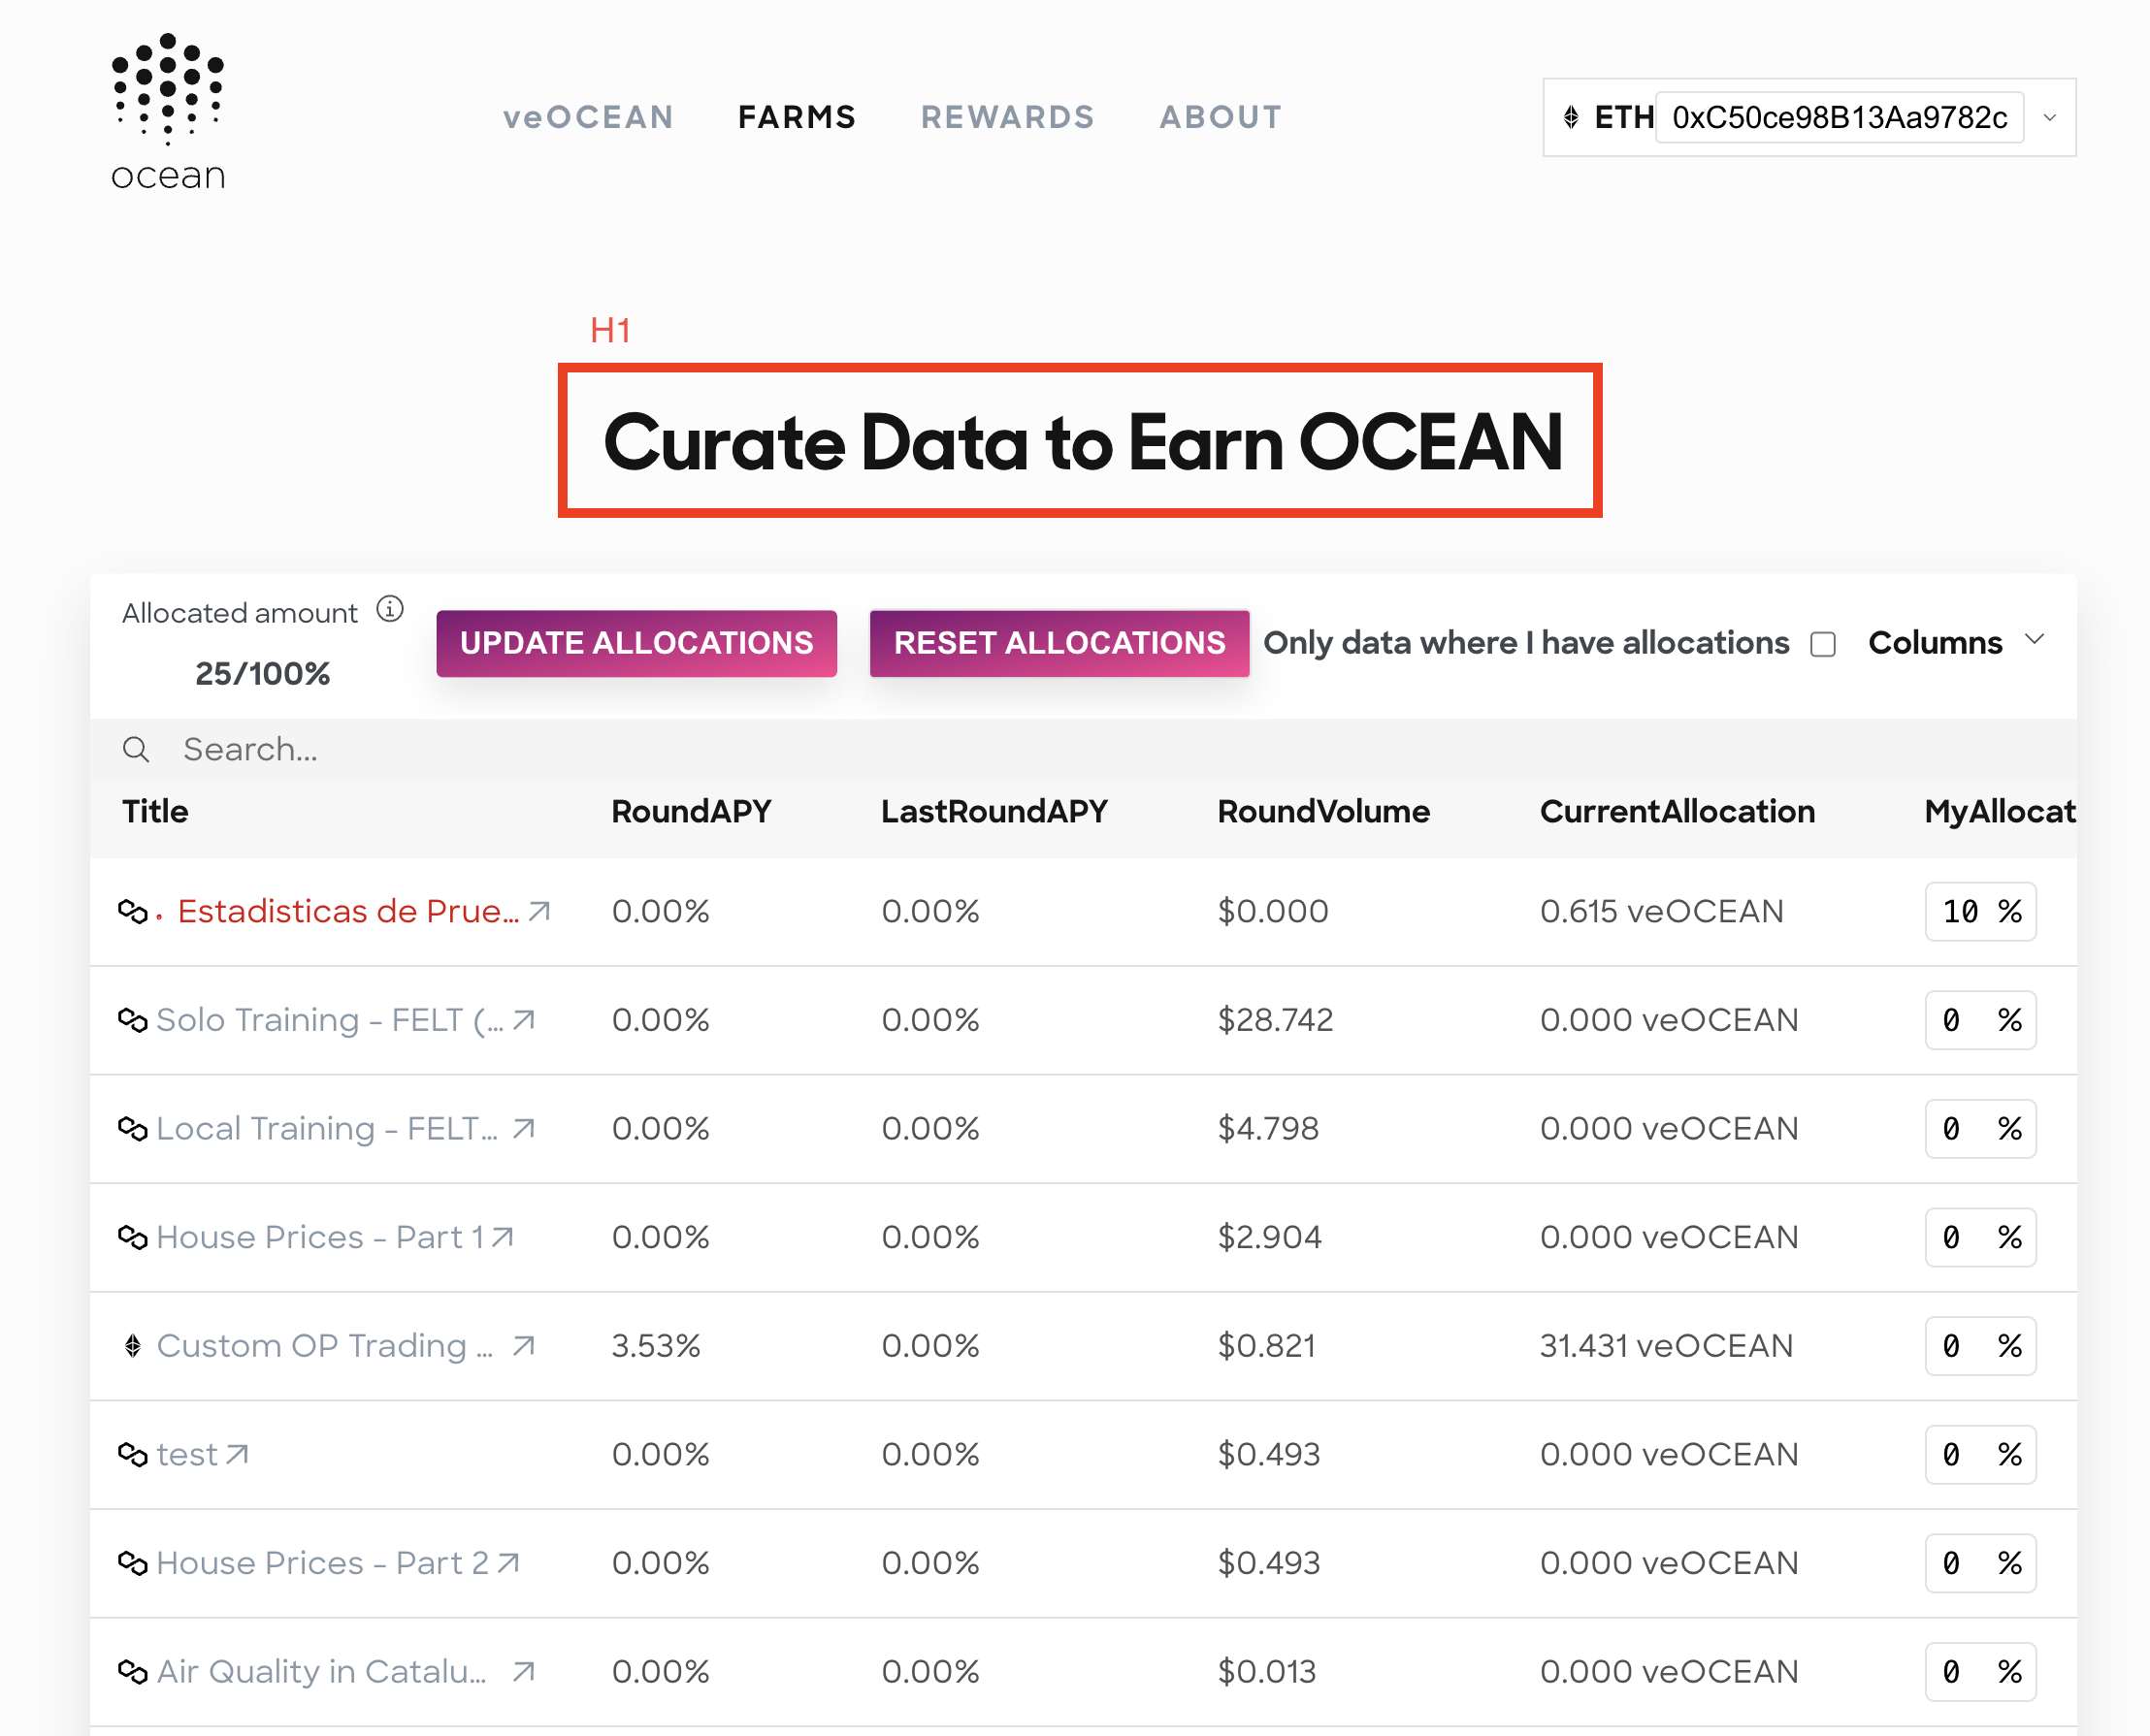Screen dimensions: 2150x1736
Task: Click Polygon network icon on Solo Training row
Action: coord(132,1020)
